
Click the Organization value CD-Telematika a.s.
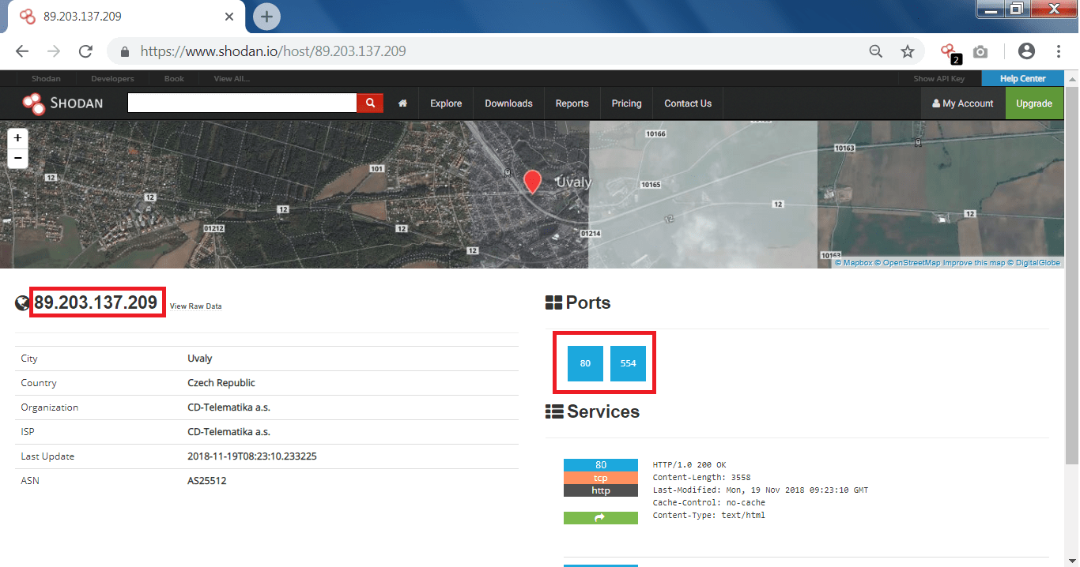(x=229, y=407)
